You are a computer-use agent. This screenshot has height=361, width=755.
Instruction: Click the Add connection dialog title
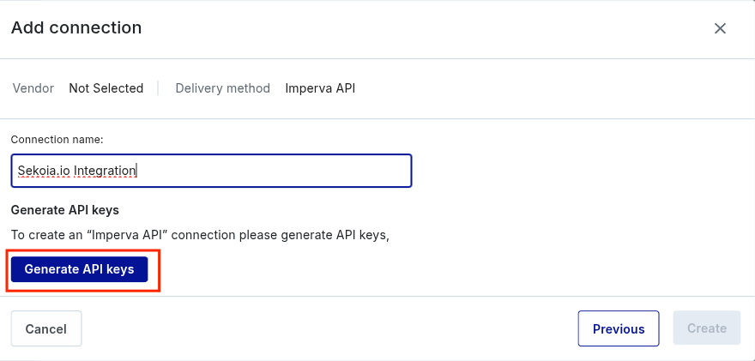[76, 28]
